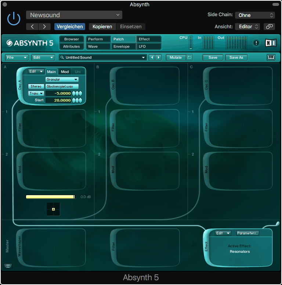Click the mutate lock icon beside Mutate
This screenshot has width=282, height=285.
tap(189, 57)
